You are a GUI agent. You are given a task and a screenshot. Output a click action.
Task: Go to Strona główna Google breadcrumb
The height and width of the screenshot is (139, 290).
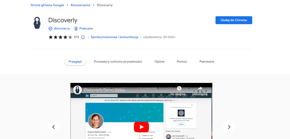tap(47, 5)
